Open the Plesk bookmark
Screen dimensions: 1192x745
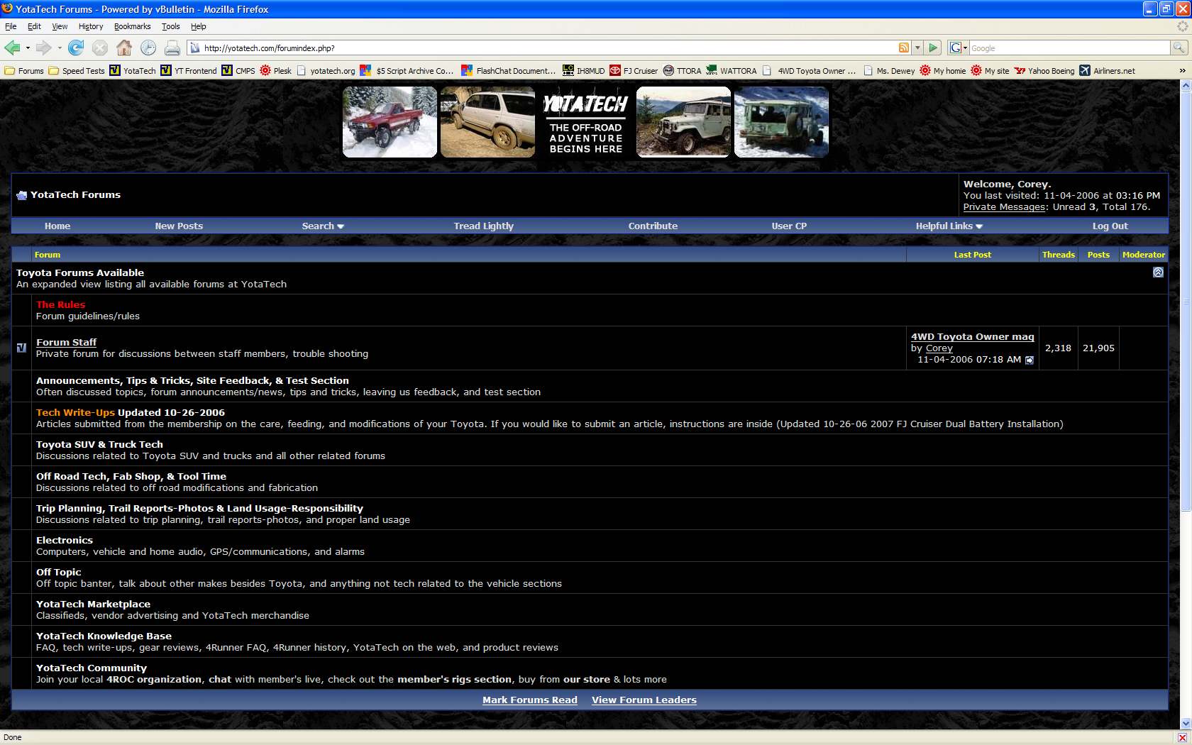click(x=276, y=71)
